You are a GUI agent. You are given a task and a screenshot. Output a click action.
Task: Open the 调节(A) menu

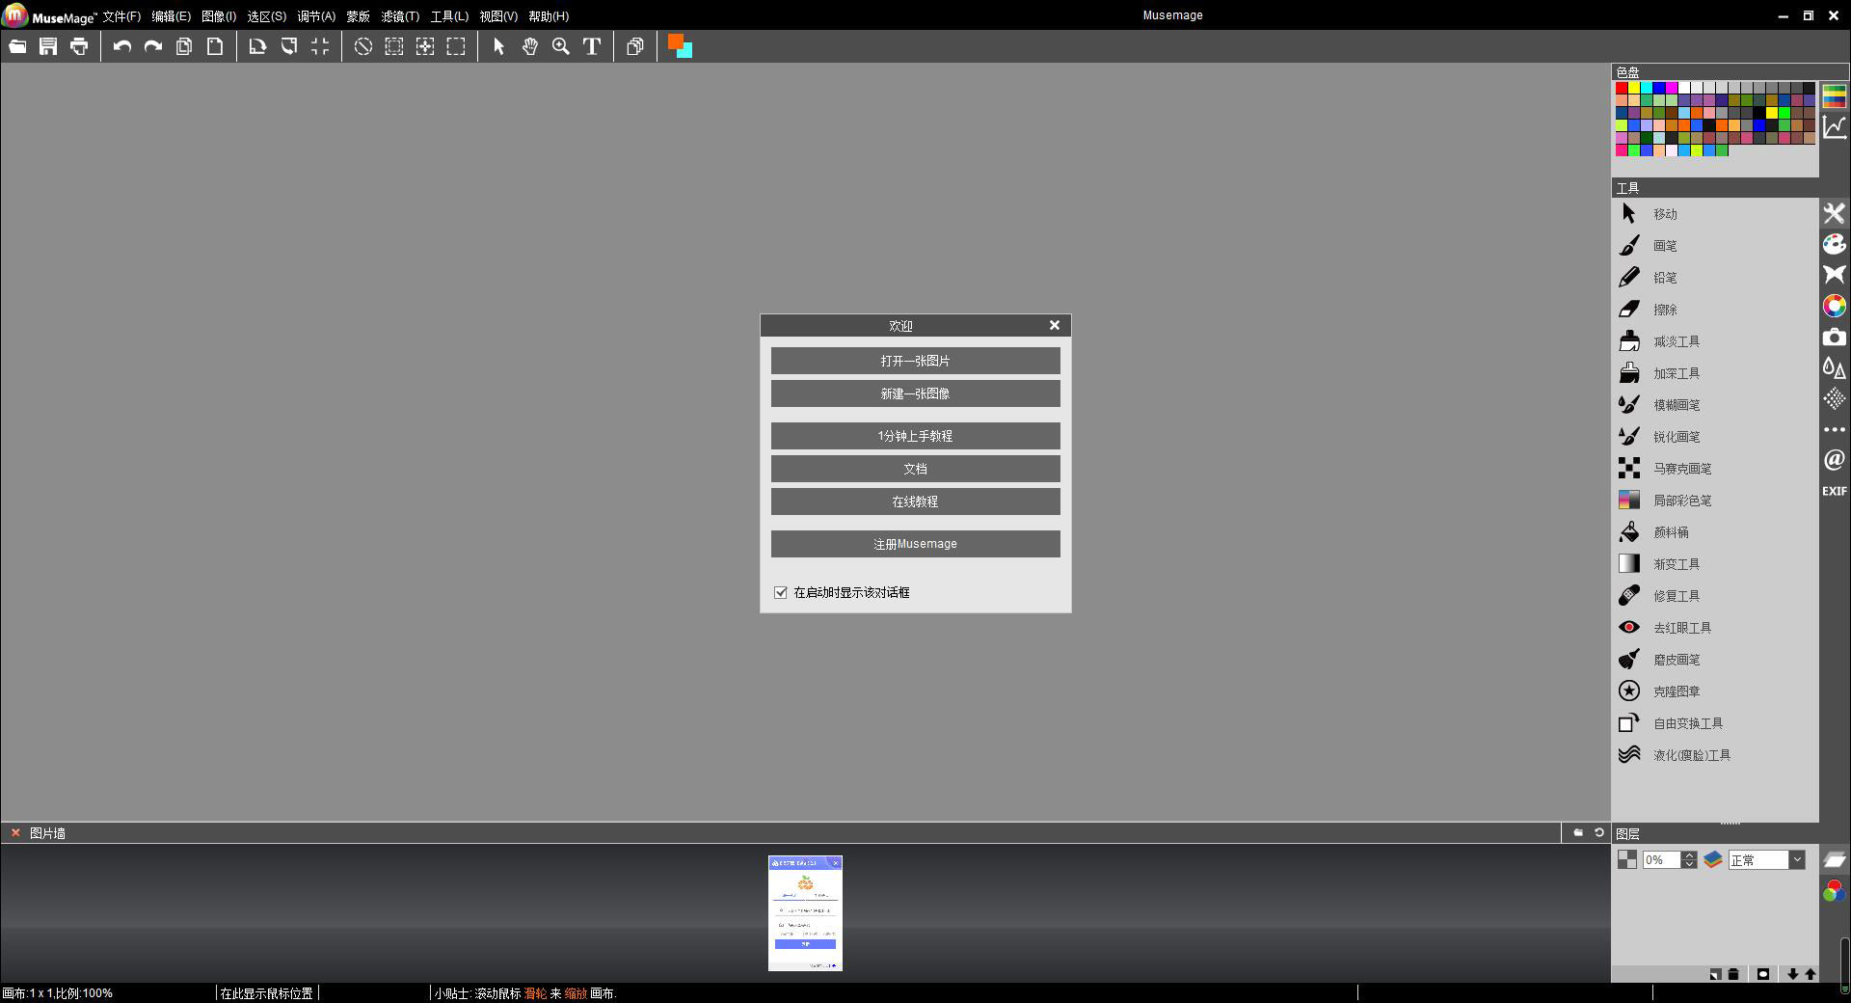click(316, 16)
